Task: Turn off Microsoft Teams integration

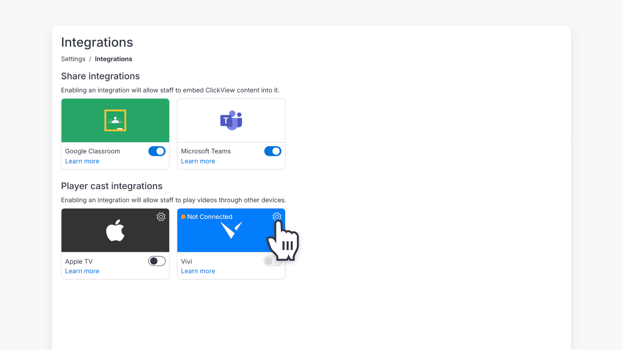Action: pos(273,151)
